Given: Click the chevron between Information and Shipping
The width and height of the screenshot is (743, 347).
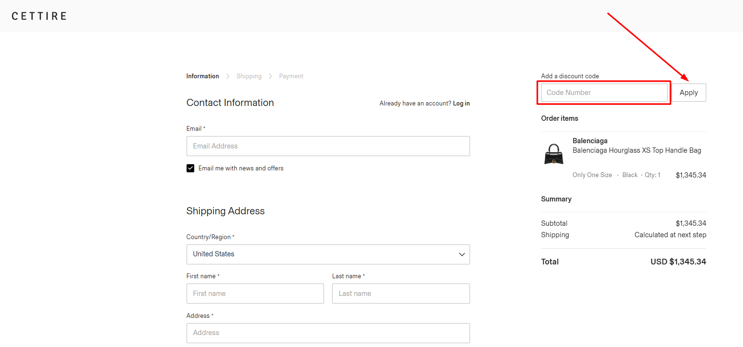Looking at the screenshot, I should coord(228,76).
